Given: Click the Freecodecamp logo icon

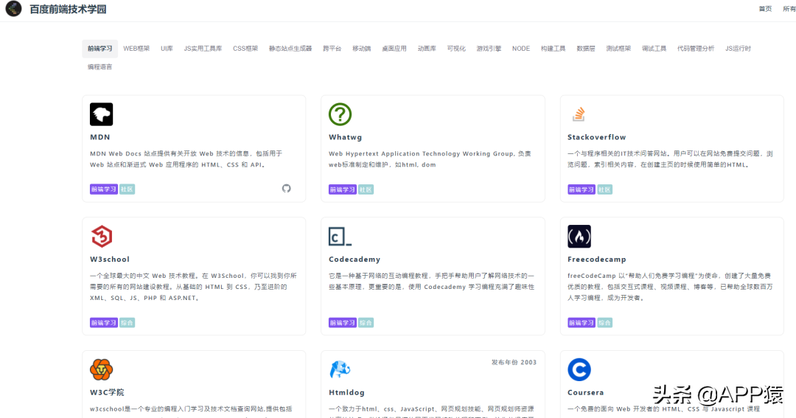Looking at the screenshot, I should [x=579, y=237].
